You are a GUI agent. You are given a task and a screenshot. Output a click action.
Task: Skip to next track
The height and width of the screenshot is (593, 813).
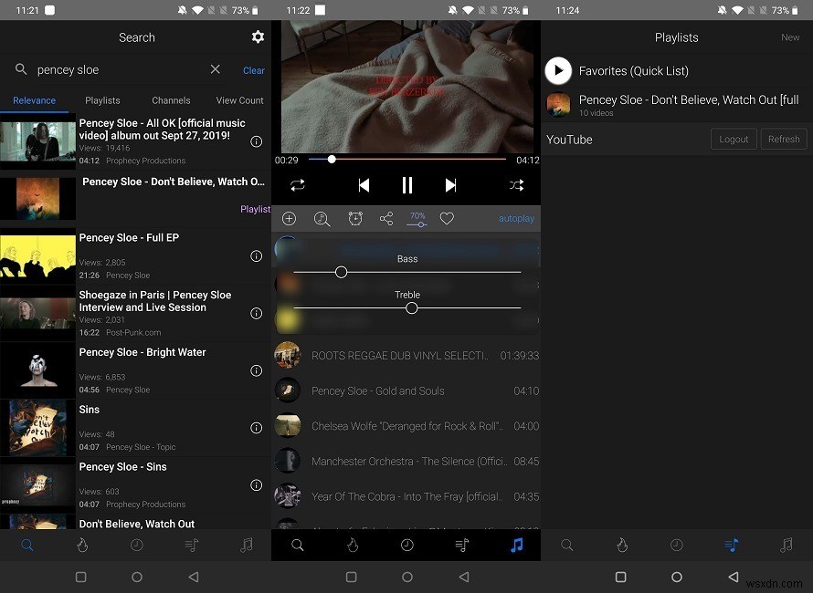(x=450, y=185)
